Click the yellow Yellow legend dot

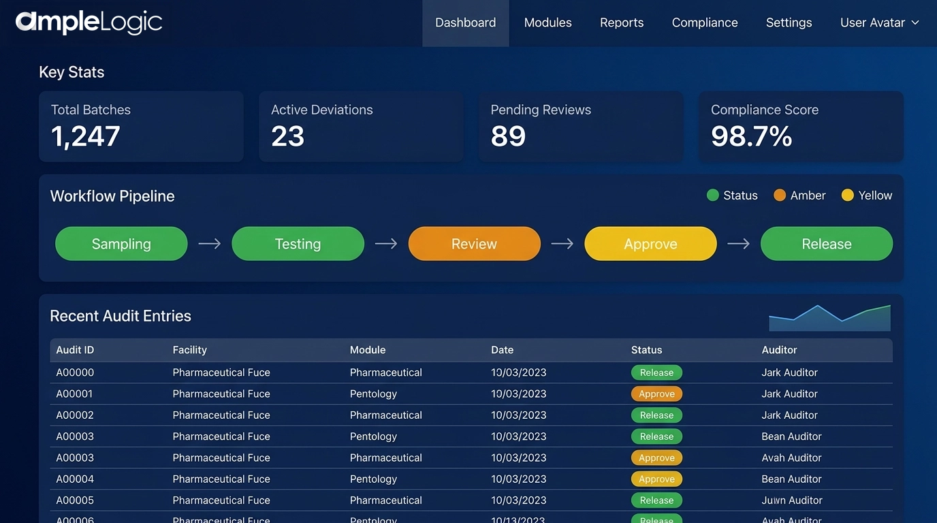tap(847, 195)
